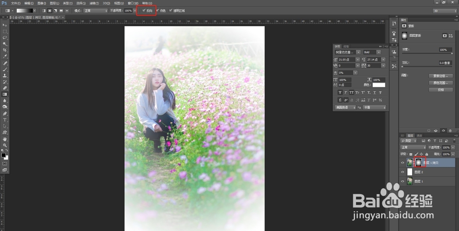Hide the 图层 2 layer
The height and width of the screenshot is (231, 459).
point(403,172)
